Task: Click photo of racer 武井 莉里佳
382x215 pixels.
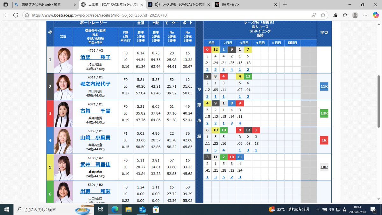Action: click(x=63, y=167)
